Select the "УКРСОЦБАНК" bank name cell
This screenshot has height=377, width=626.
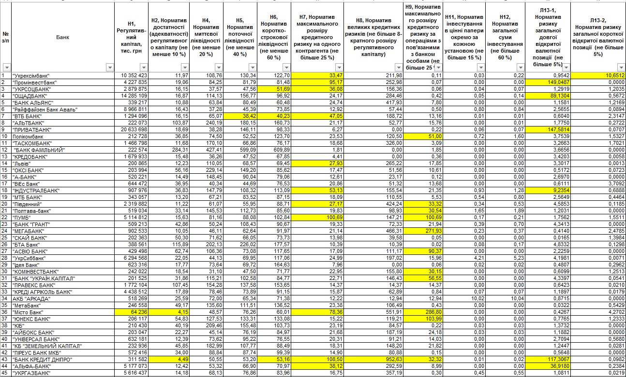coord(62,89)
